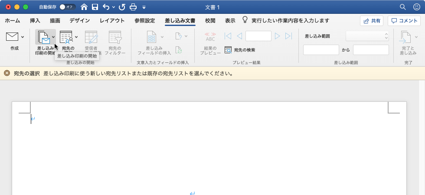Switch to the 挿入 tab
425x195 pixels.
coord(35,21)
